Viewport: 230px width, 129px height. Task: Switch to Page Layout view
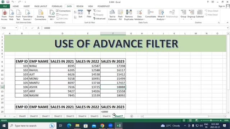point(190,120)
